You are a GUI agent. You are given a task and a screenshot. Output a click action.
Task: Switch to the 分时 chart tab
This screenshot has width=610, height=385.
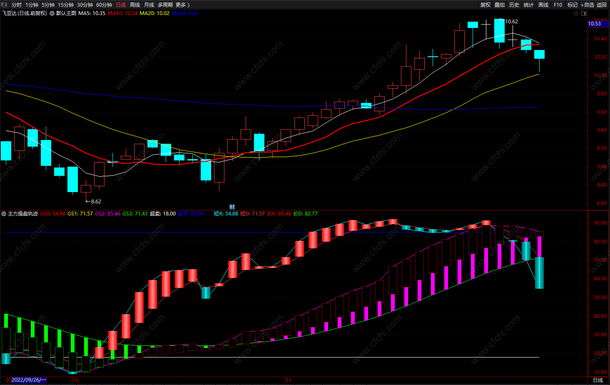point(17,5)
